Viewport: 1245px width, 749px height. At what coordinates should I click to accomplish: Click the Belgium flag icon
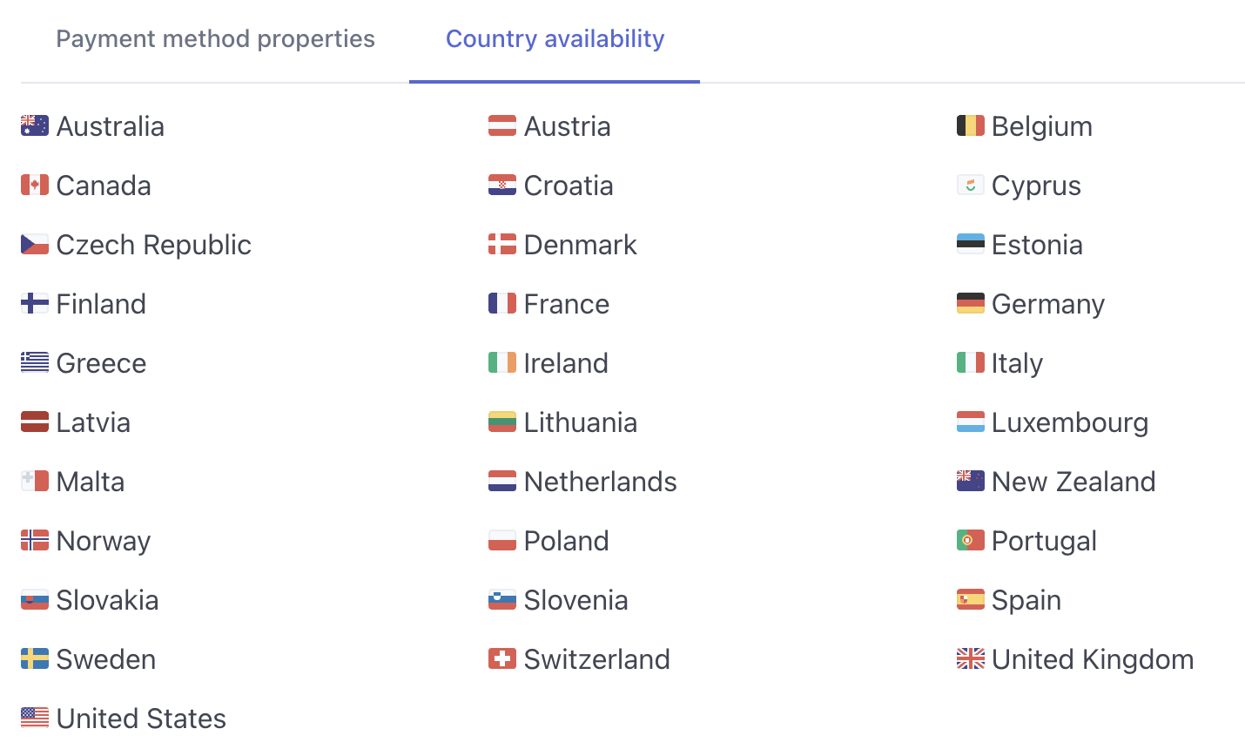point(971,126)
